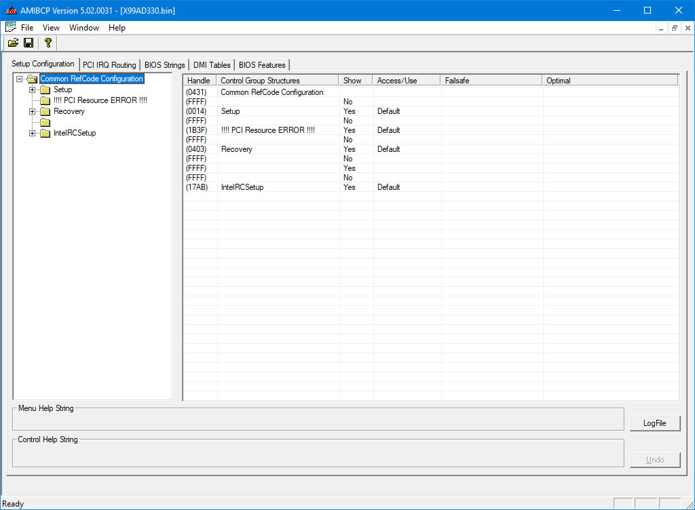Click the LogFile button
695x510 pixels.
654,423
